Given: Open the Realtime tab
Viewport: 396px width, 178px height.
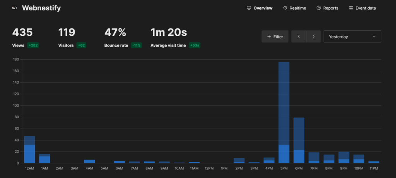Looking at the screenshot, I should (x=297, y=8).
